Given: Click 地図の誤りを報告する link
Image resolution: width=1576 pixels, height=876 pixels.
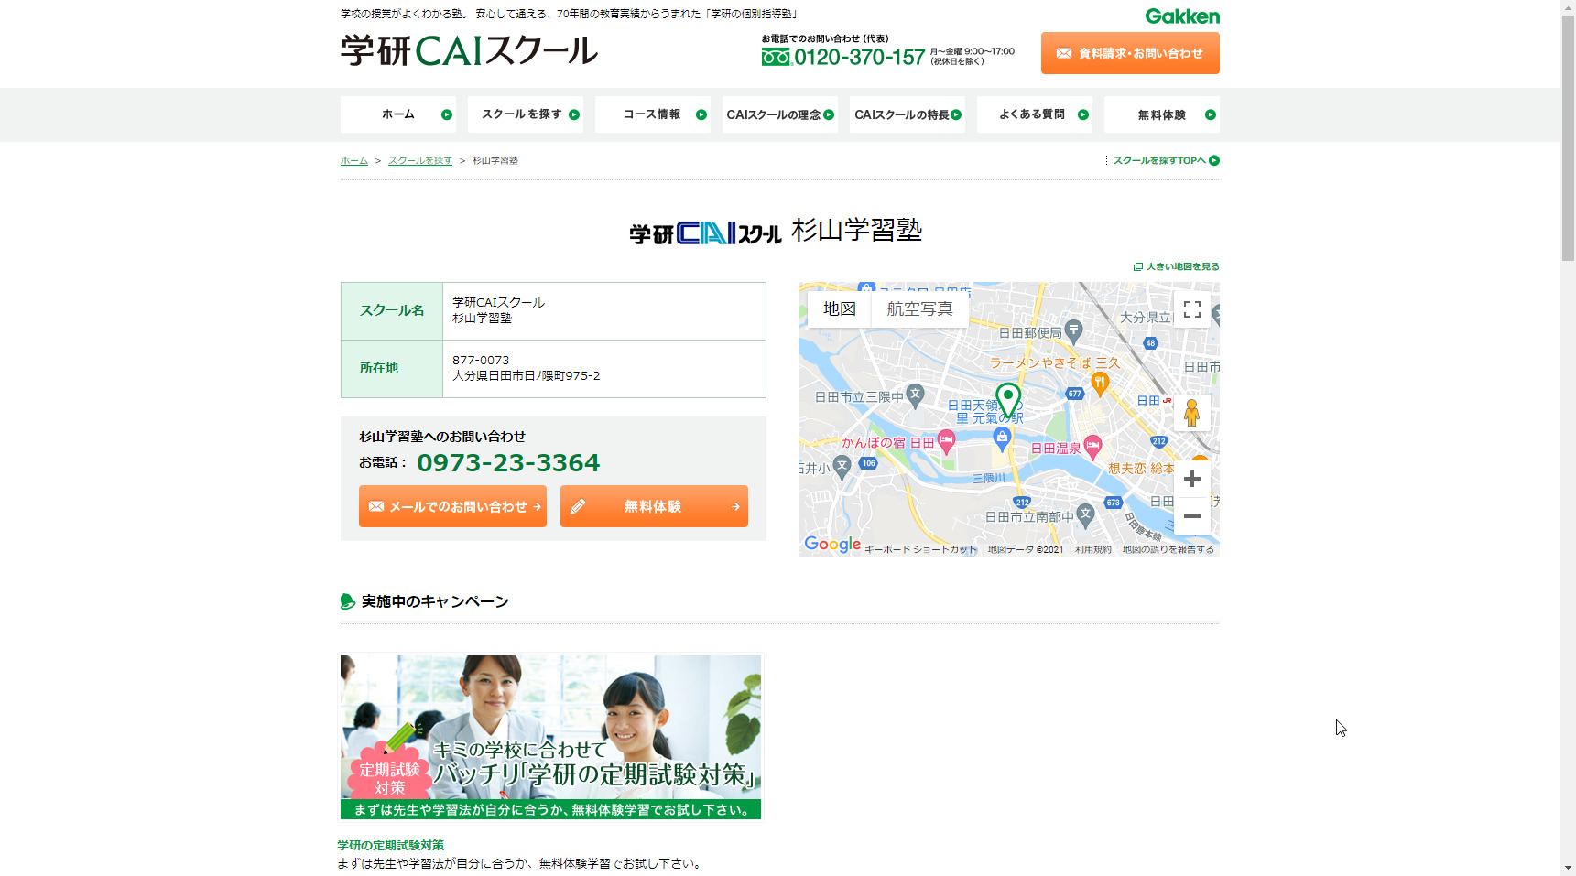Looking at the screenshot, I should 1168,550.
